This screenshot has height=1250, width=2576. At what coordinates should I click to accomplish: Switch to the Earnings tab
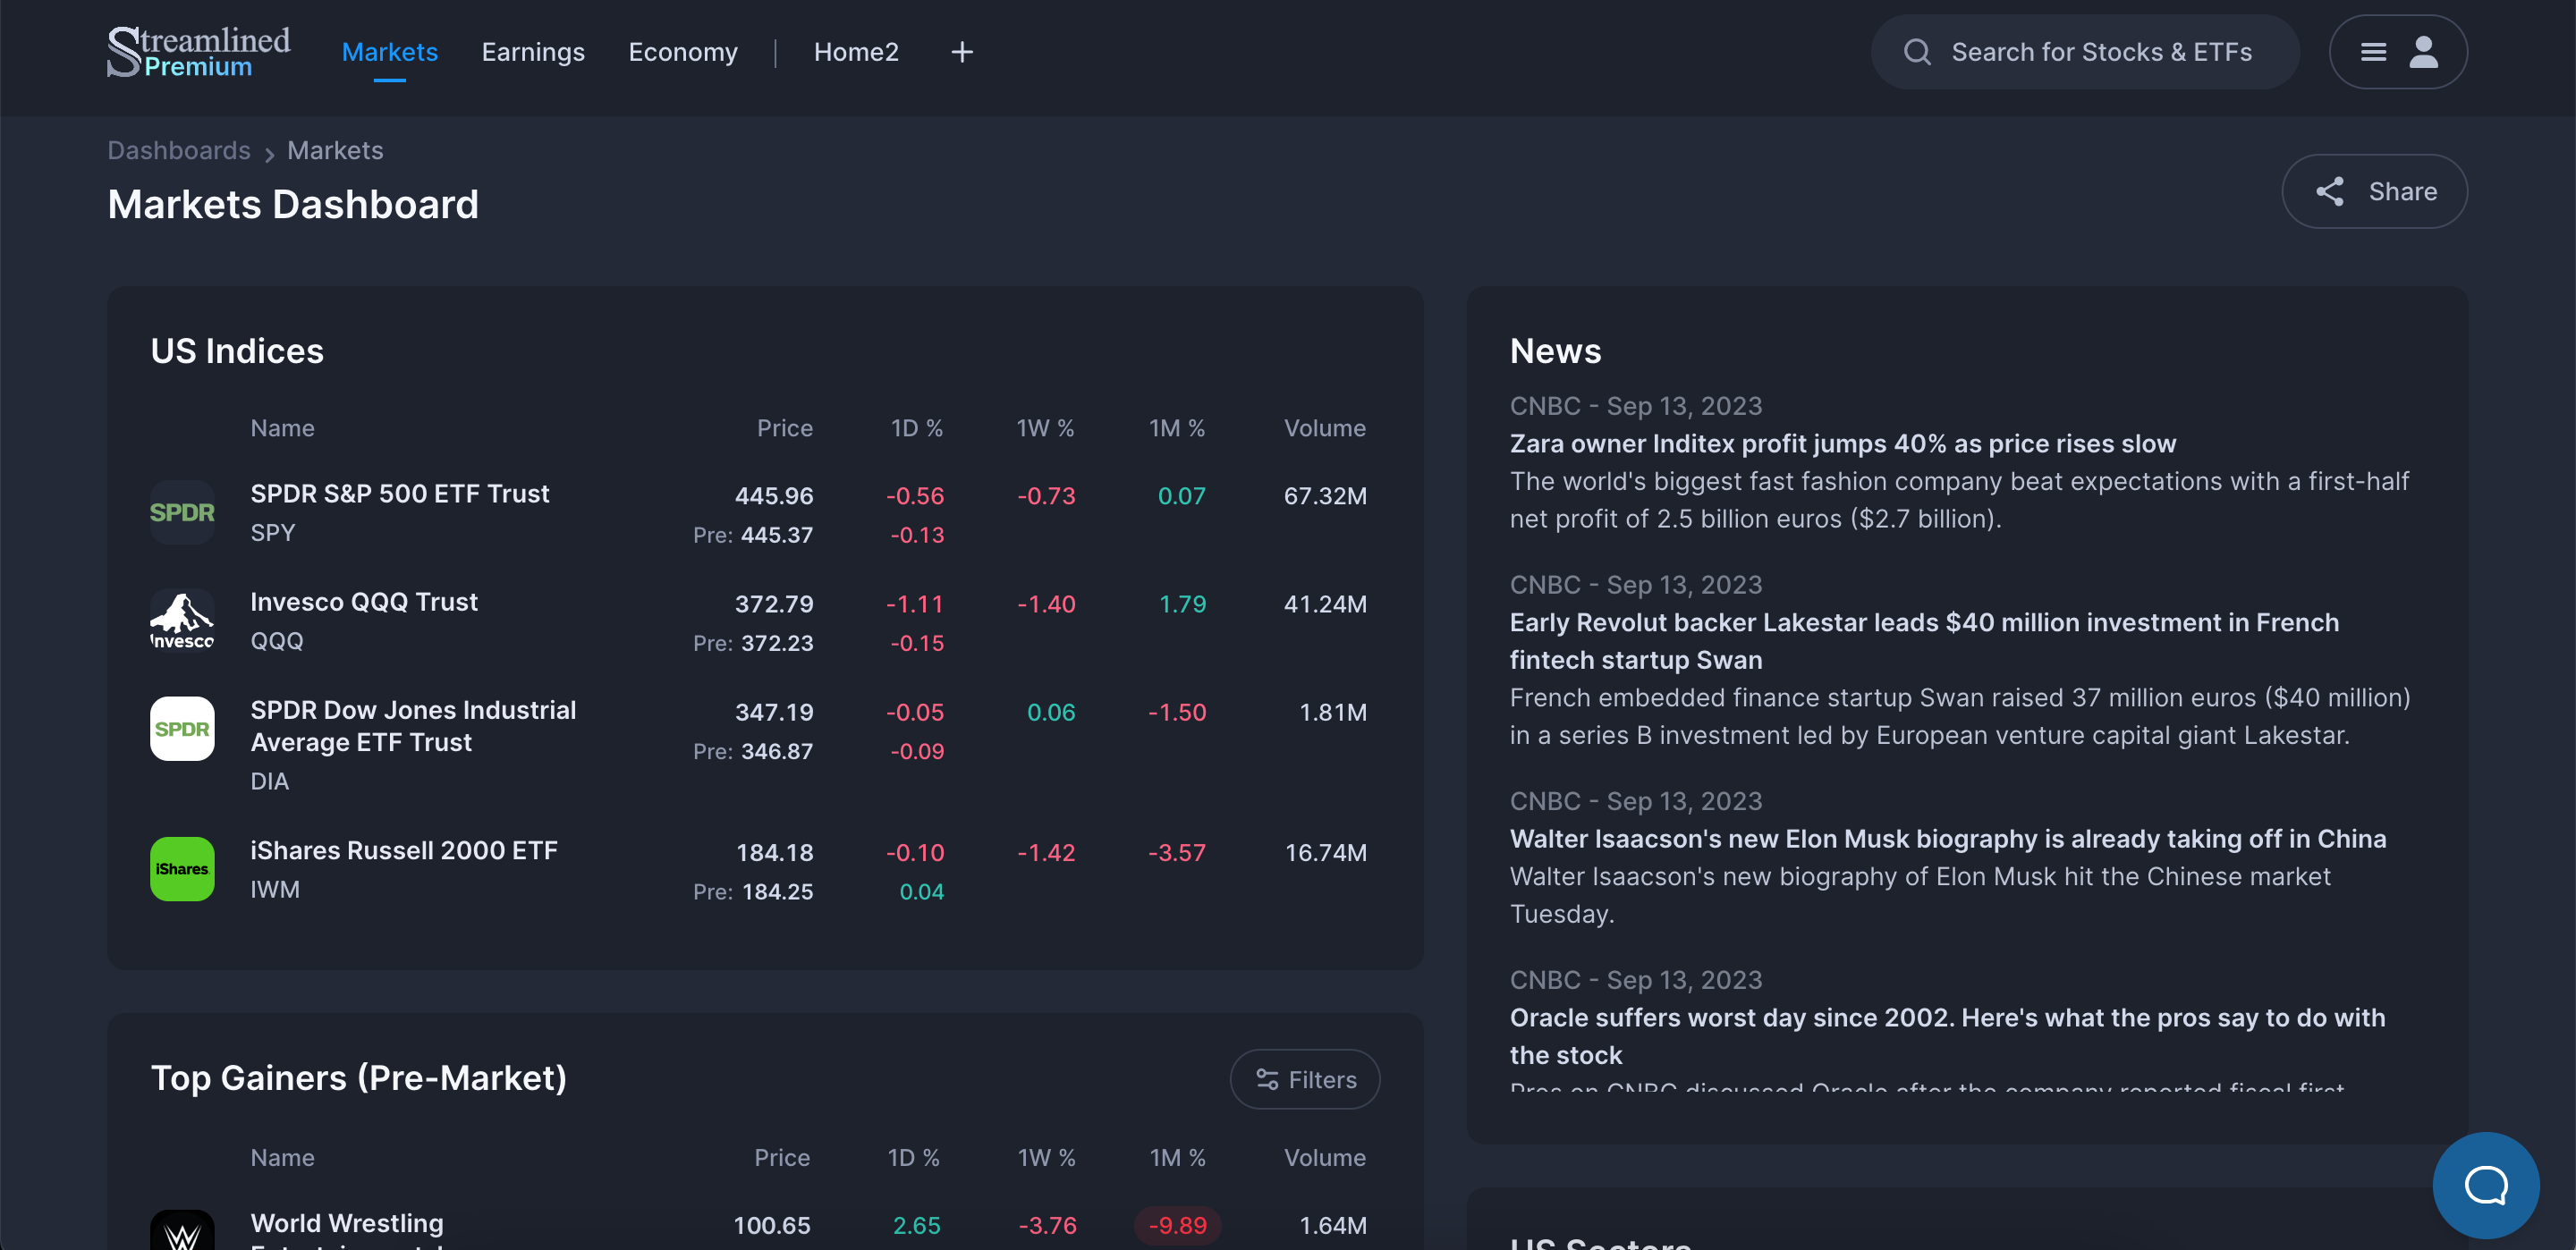click(532, 52)
